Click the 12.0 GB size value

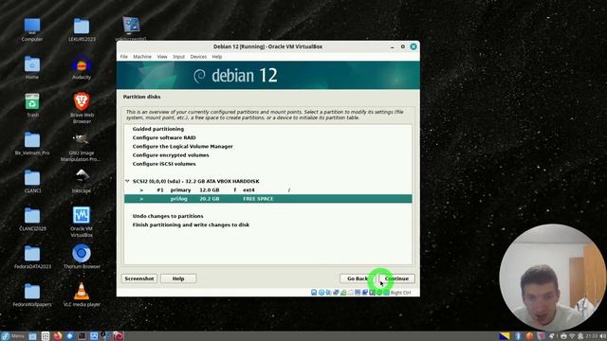pyautogui.click(x=210, y=189)
